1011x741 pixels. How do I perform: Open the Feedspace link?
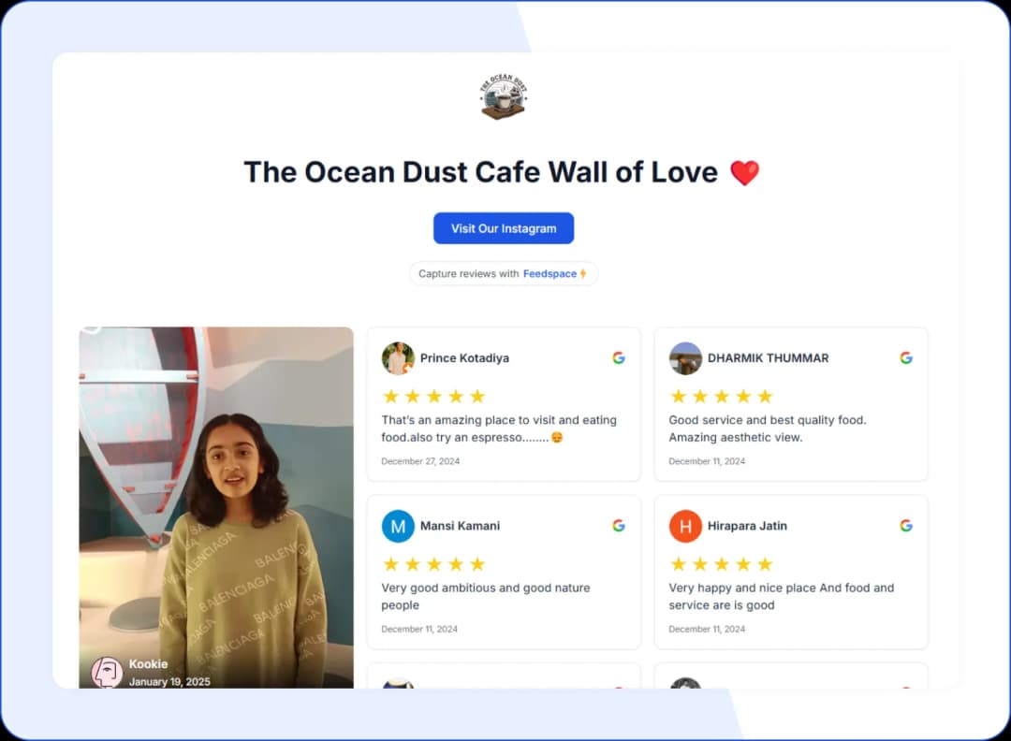tap(549, 274)
